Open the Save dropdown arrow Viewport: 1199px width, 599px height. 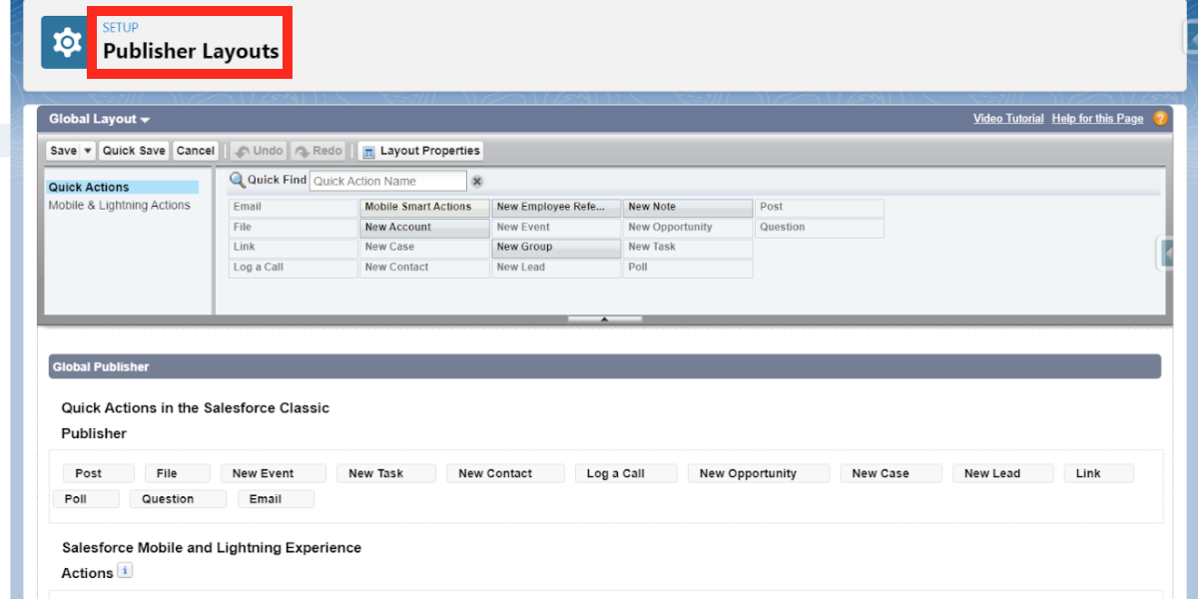click(88, 151)
